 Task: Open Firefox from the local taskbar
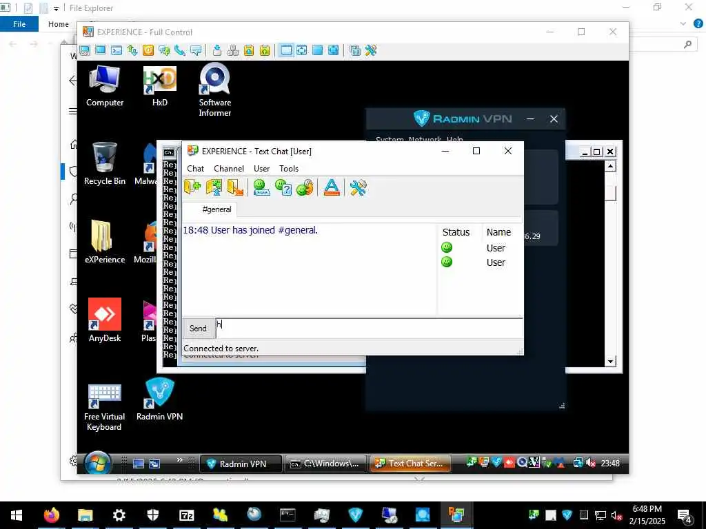(x=51, y=515)
